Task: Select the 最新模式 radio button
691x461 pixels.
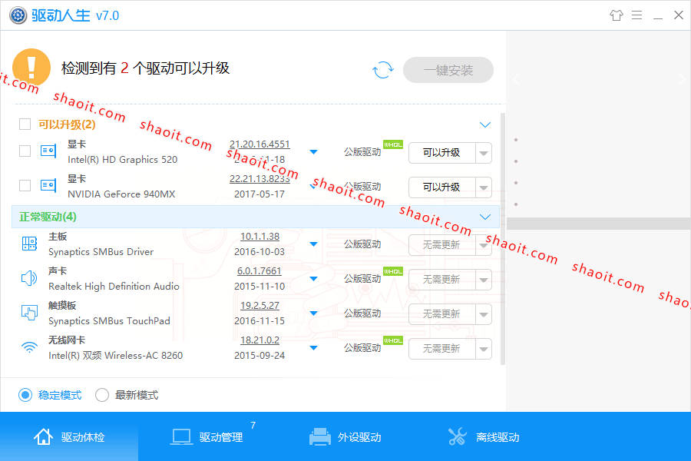Action: point(102,394)
